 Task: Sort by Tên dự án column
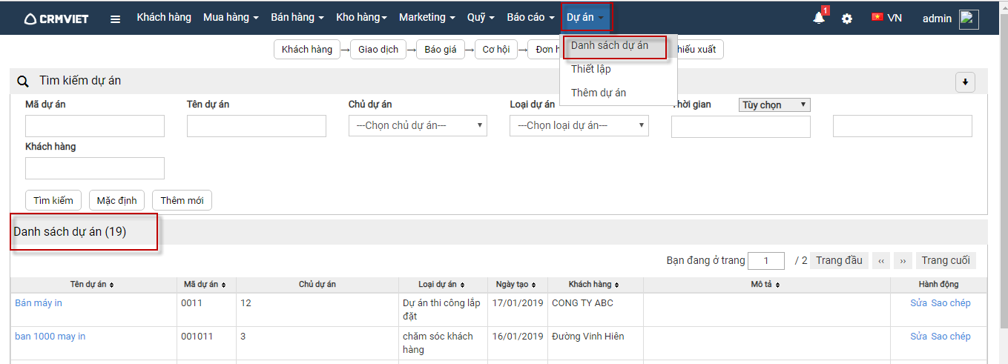92,285
